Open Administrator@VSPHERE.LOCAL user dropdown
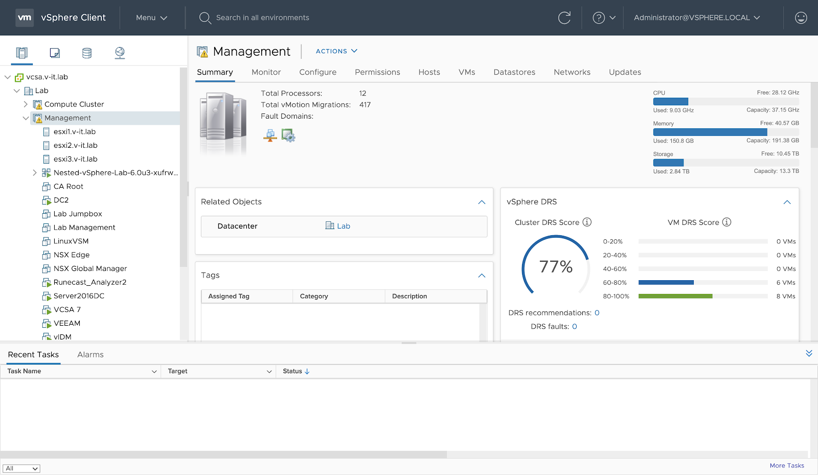The height and width of the screenshot is (475, 818). tap(697, 18)
